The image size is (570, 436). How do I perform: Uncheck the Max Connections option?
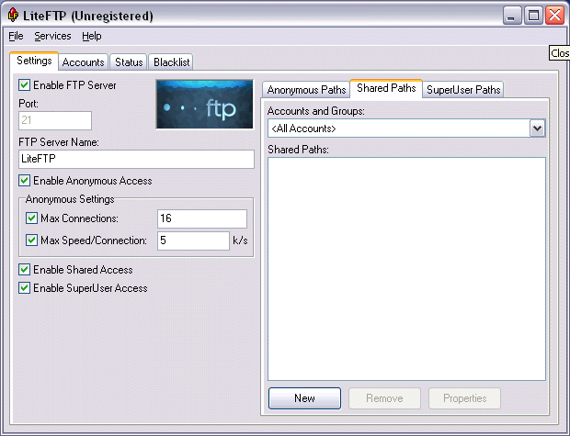(32, 218)
